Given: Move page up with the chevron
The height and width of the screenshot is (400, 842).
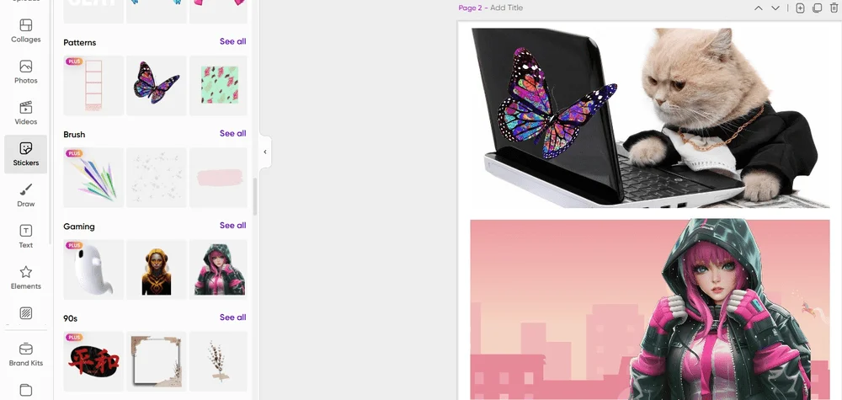Looking at the screenshot, I should [x=759, y=8].
